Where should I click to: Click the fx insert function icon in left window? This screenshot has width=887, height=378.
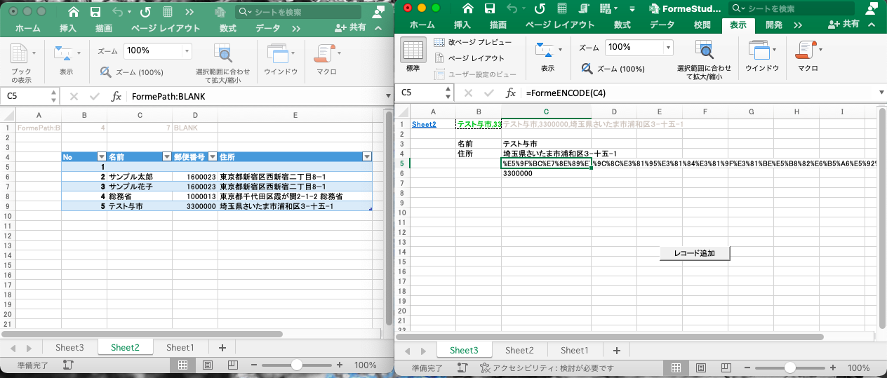pyautogui.click(x=116, y=97)
